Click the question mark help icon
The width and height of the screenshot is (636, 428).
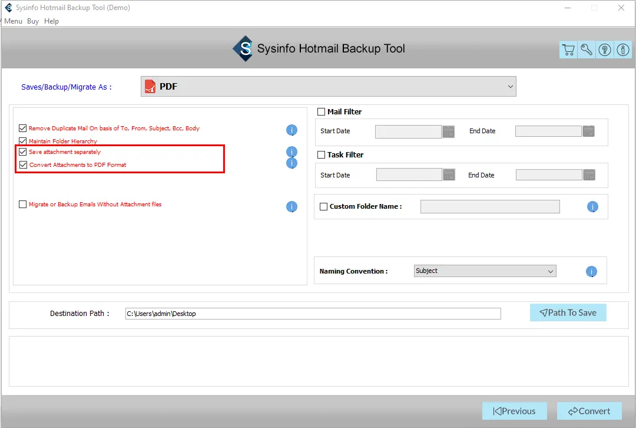(605, 50)
